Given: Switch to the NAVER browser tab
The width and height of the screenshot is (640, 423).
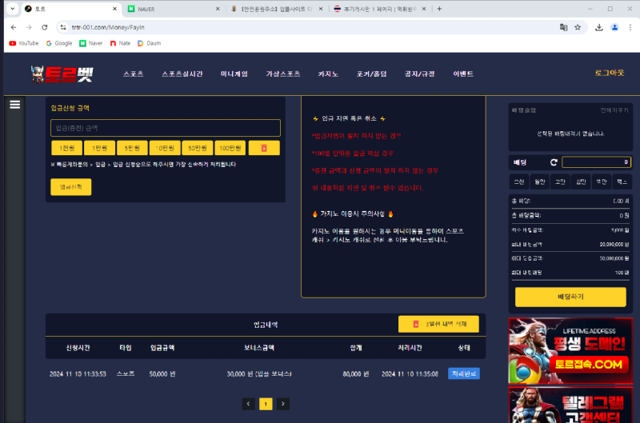Looking at the screenshot, I should tap(170, 8).
